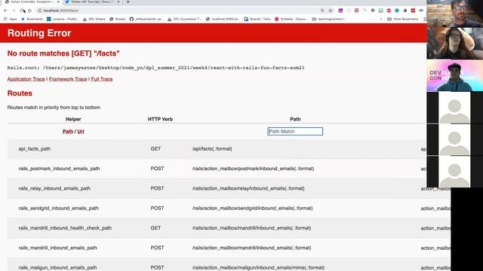Open the Application Trace link

(x=26, y=79)
